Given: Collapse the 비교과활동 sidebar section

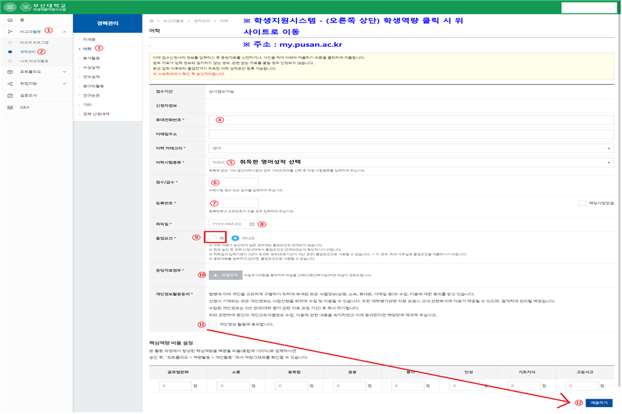Looking at the screenshot, I should [x=64, y=31].
